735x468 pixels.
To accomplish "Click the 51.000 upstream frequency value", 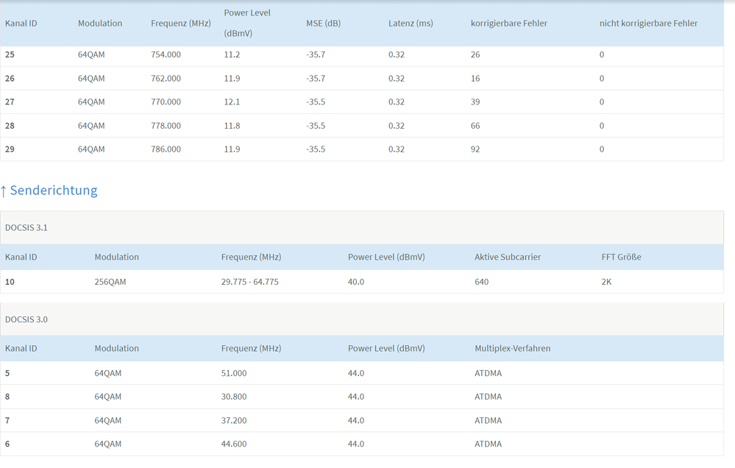I will [234, 373].
